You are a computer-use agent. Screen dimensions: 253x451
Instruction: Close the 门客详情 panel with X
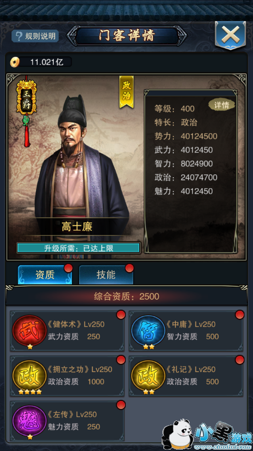point(230,36)
